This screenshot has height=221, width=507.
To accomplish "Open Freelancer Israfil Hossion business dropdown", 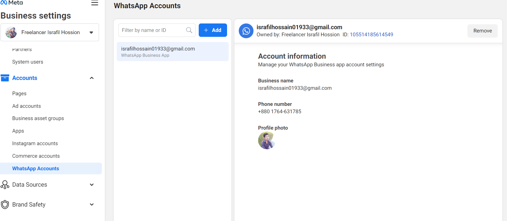I will 50,32.
